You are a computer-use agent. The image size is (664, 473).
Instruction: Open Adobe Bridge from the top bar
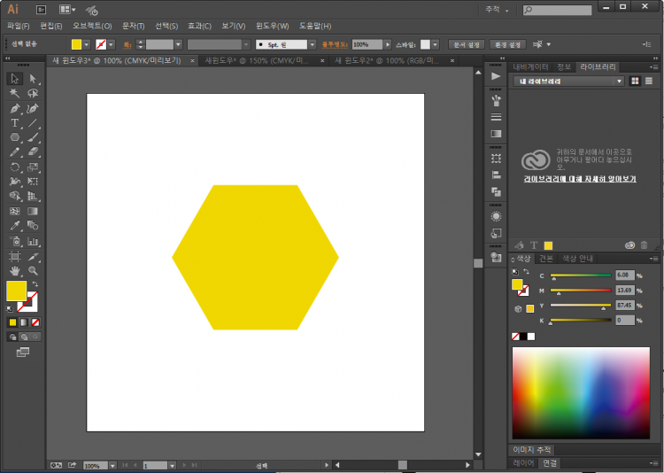41,9
